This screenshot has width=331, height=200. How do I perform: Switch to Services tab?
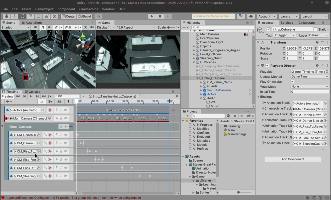coord(287,22)
